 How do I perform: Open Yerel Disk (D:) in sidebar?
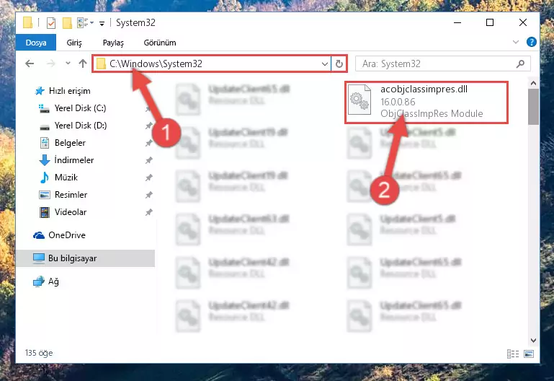pos(81,126)
